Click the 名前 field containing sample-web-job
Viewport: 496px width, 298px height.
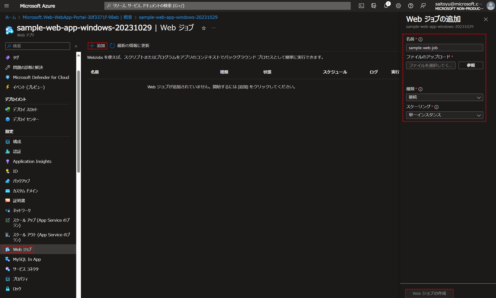[x=445, y=48]
